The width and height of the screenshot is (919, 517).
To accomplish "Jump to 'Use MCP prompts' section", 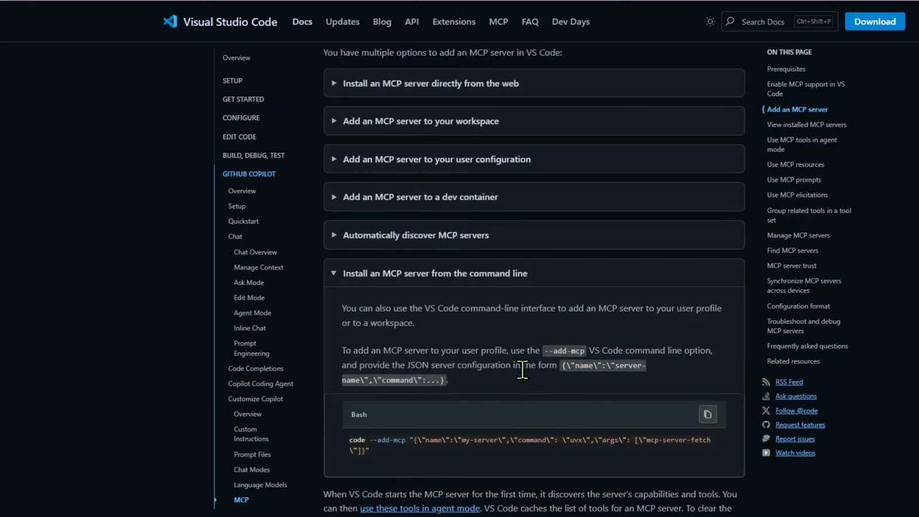I will pyautogui.click(x=794, y=180).
